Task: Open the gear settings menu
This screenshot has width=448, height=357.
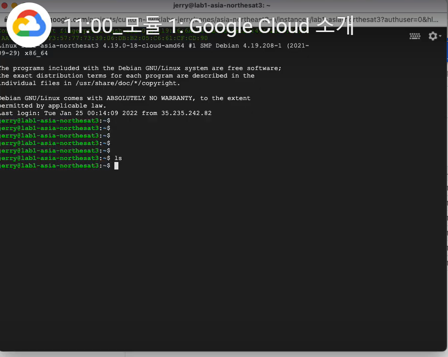Action: 435,36
